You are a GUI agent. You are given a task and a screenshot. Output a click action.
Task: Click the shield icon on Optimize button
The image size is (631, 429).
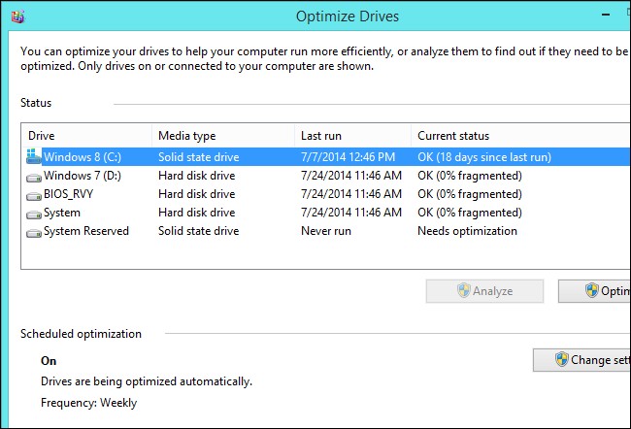pos(592,290)
